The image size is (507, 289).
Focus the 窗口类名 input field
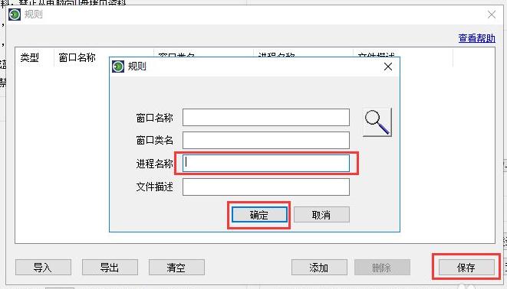click(x=266, y=140)
